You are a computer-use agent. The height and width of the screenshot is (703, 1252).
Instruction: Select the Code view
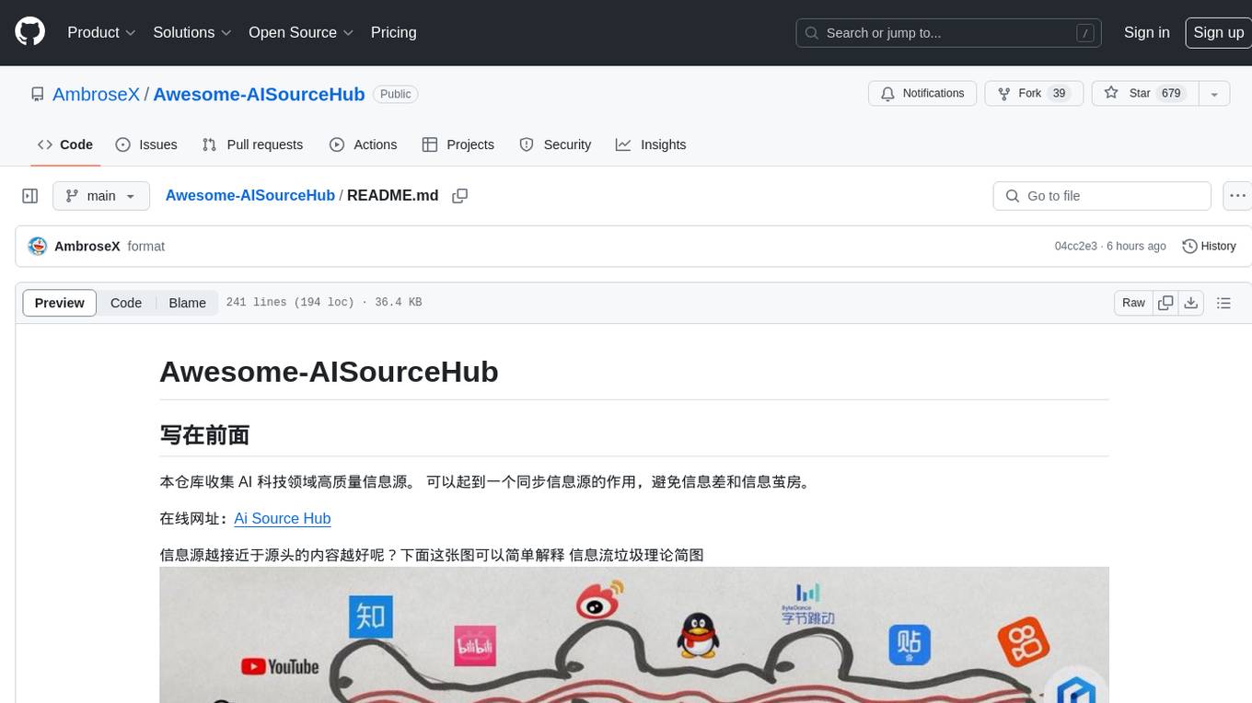[126, 303]
